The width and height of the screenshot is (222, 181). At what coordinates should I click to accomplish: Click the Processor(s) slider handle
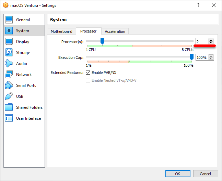[x=102, y=41]
